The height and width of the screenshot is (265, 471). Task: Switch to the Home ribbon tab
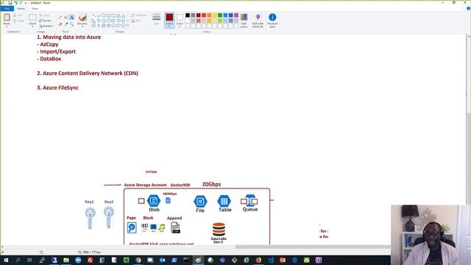21,9
